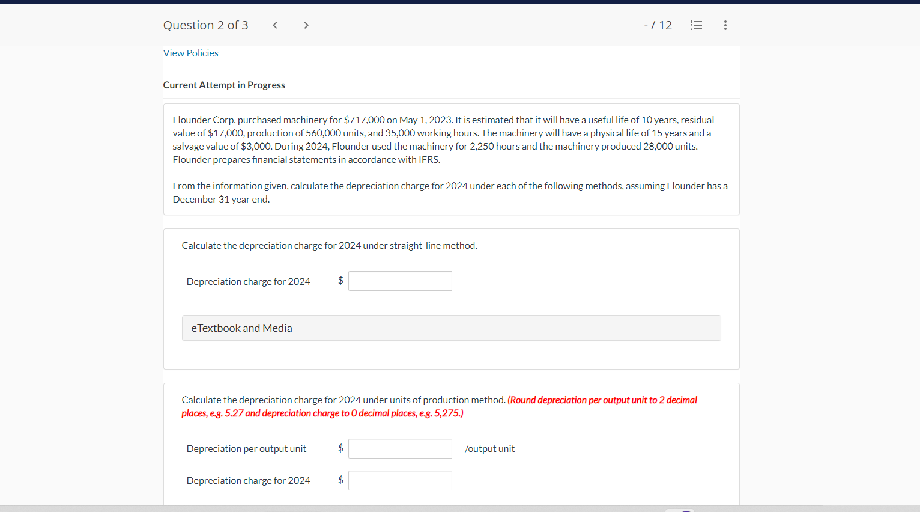The image size is (920, 512).
Task: Click the score indicator showing -/12
Action: (658, 25)
